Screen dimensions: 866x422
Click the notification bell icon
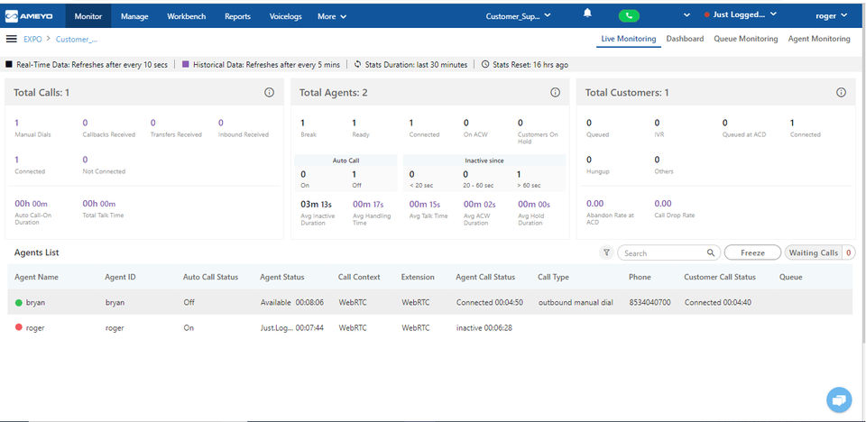click(588, 14)
